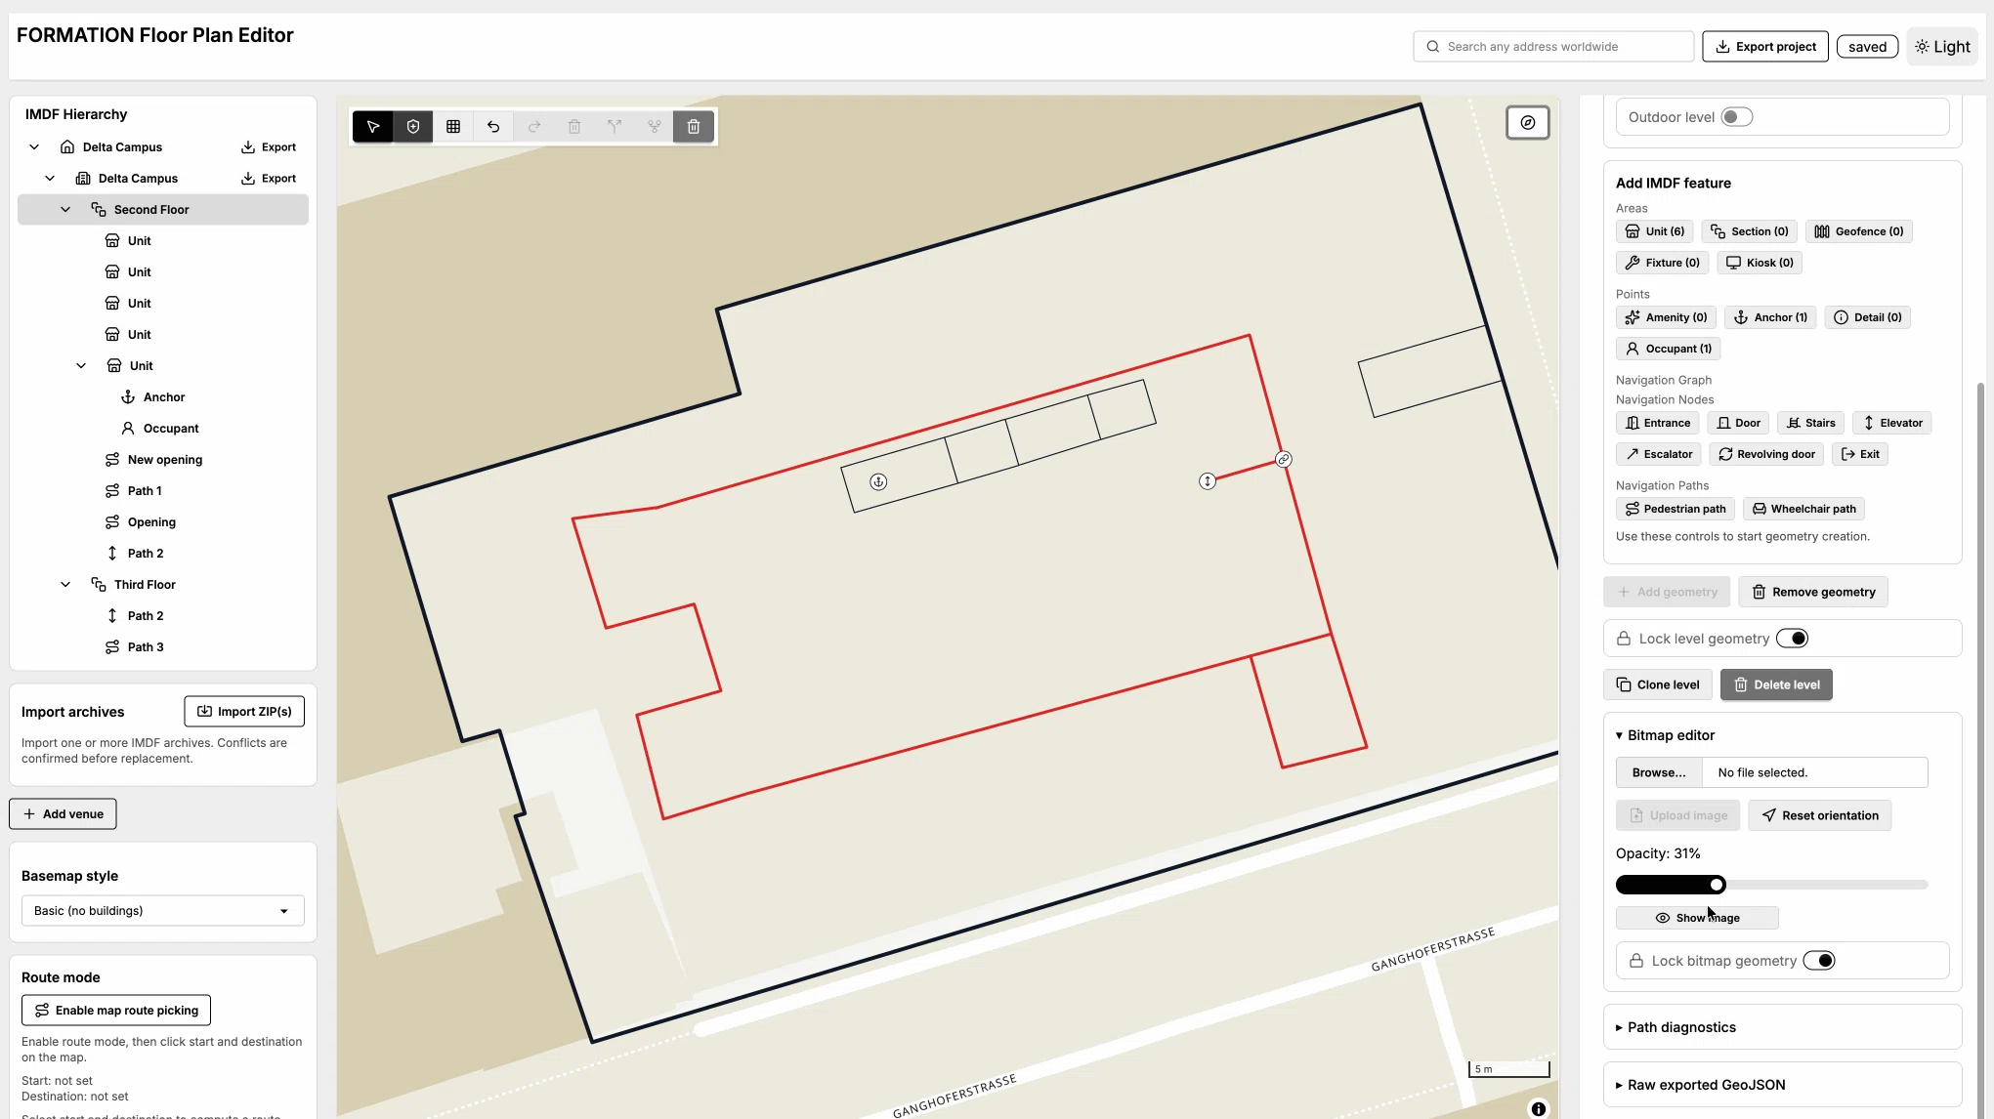Click Enable map route picking

(x=116, y=1011)
